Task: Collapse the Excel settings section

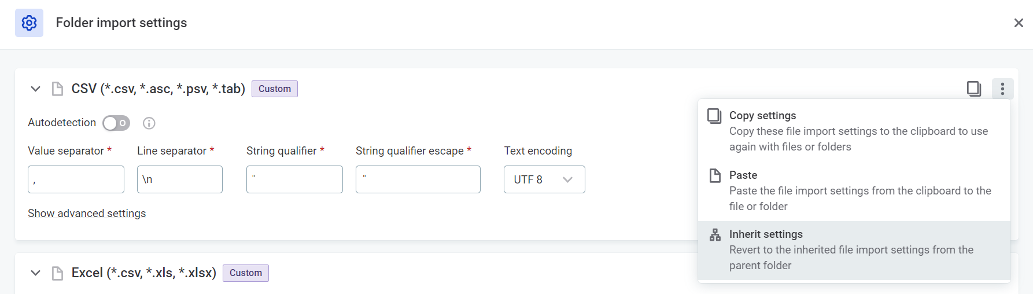Action: point(35,273)
